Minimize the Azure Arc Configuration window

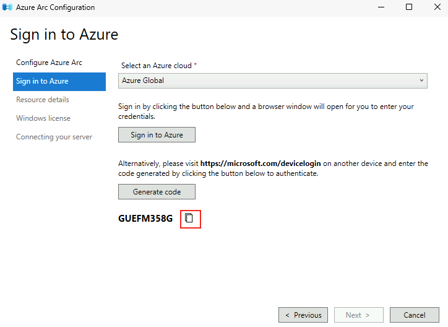point(381,7)
